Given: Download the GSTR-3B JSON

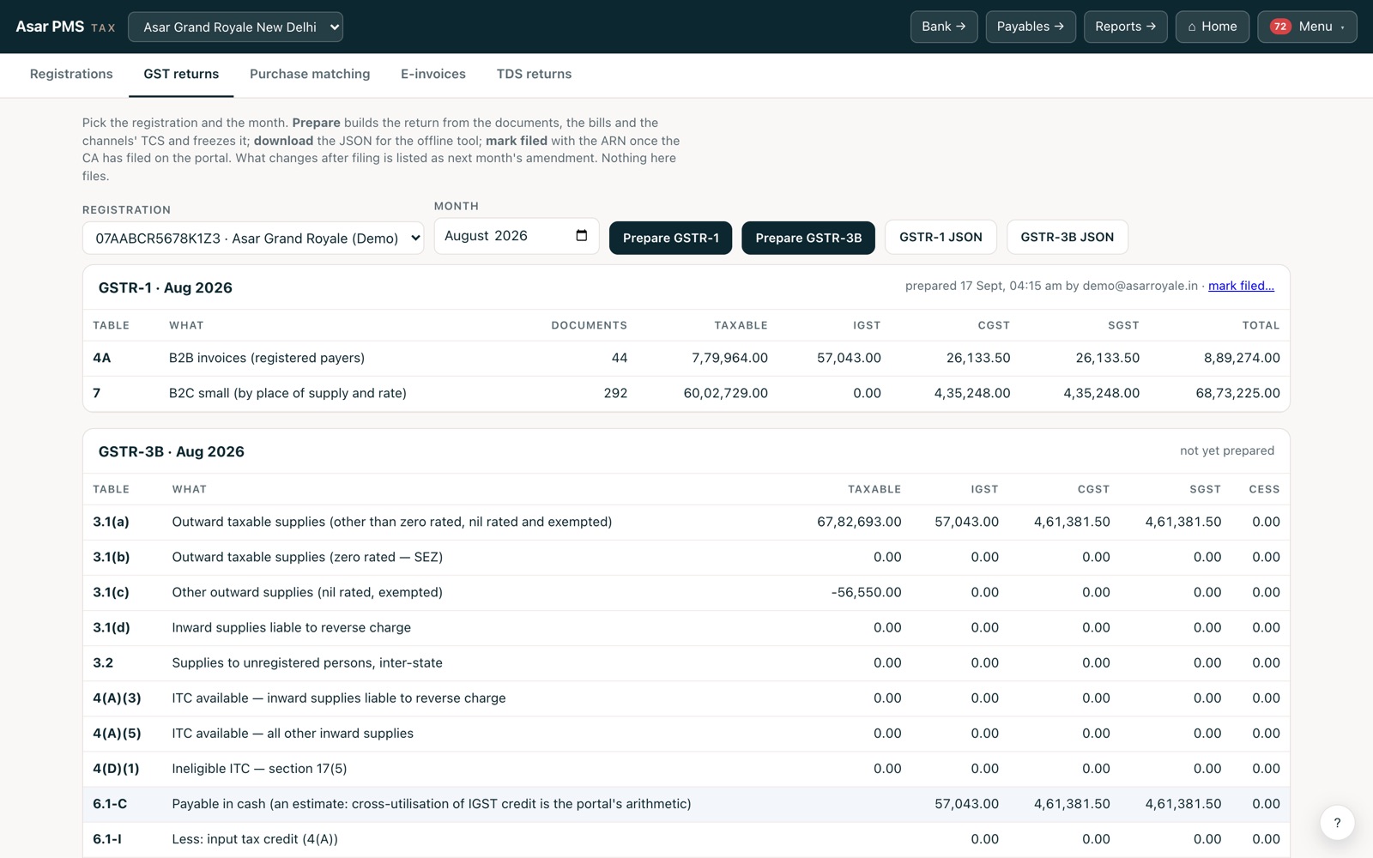Looking at the screenshot, I should 1067,237.
